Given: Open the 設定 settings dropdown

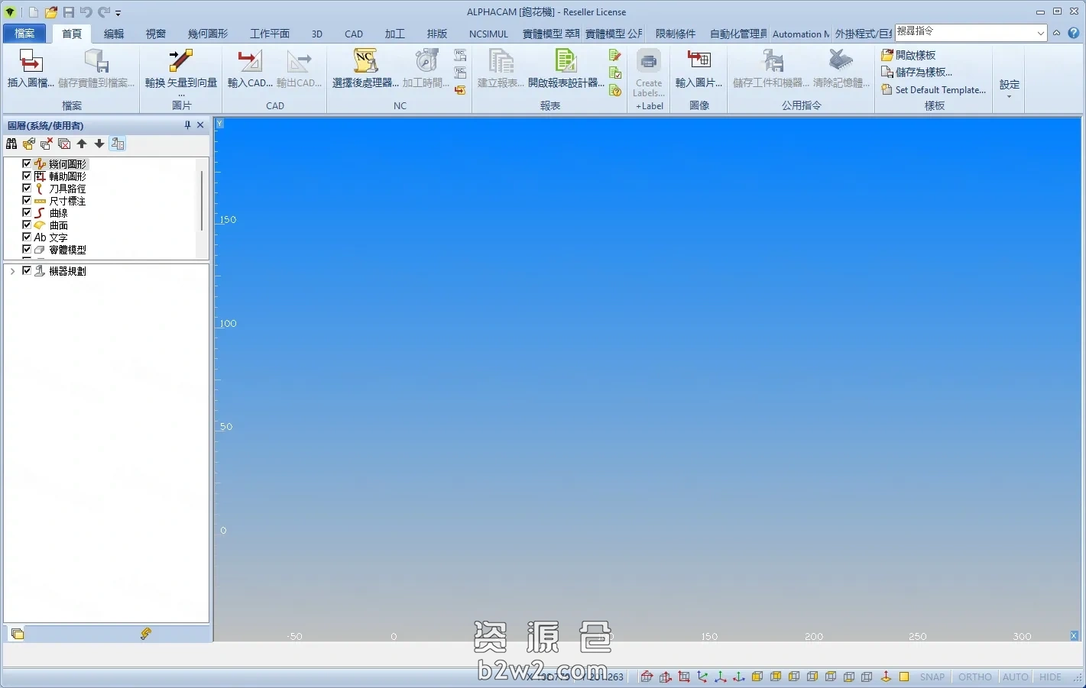Looking at the screenshot, I should pyautogui.click(x=1009, y=88).
